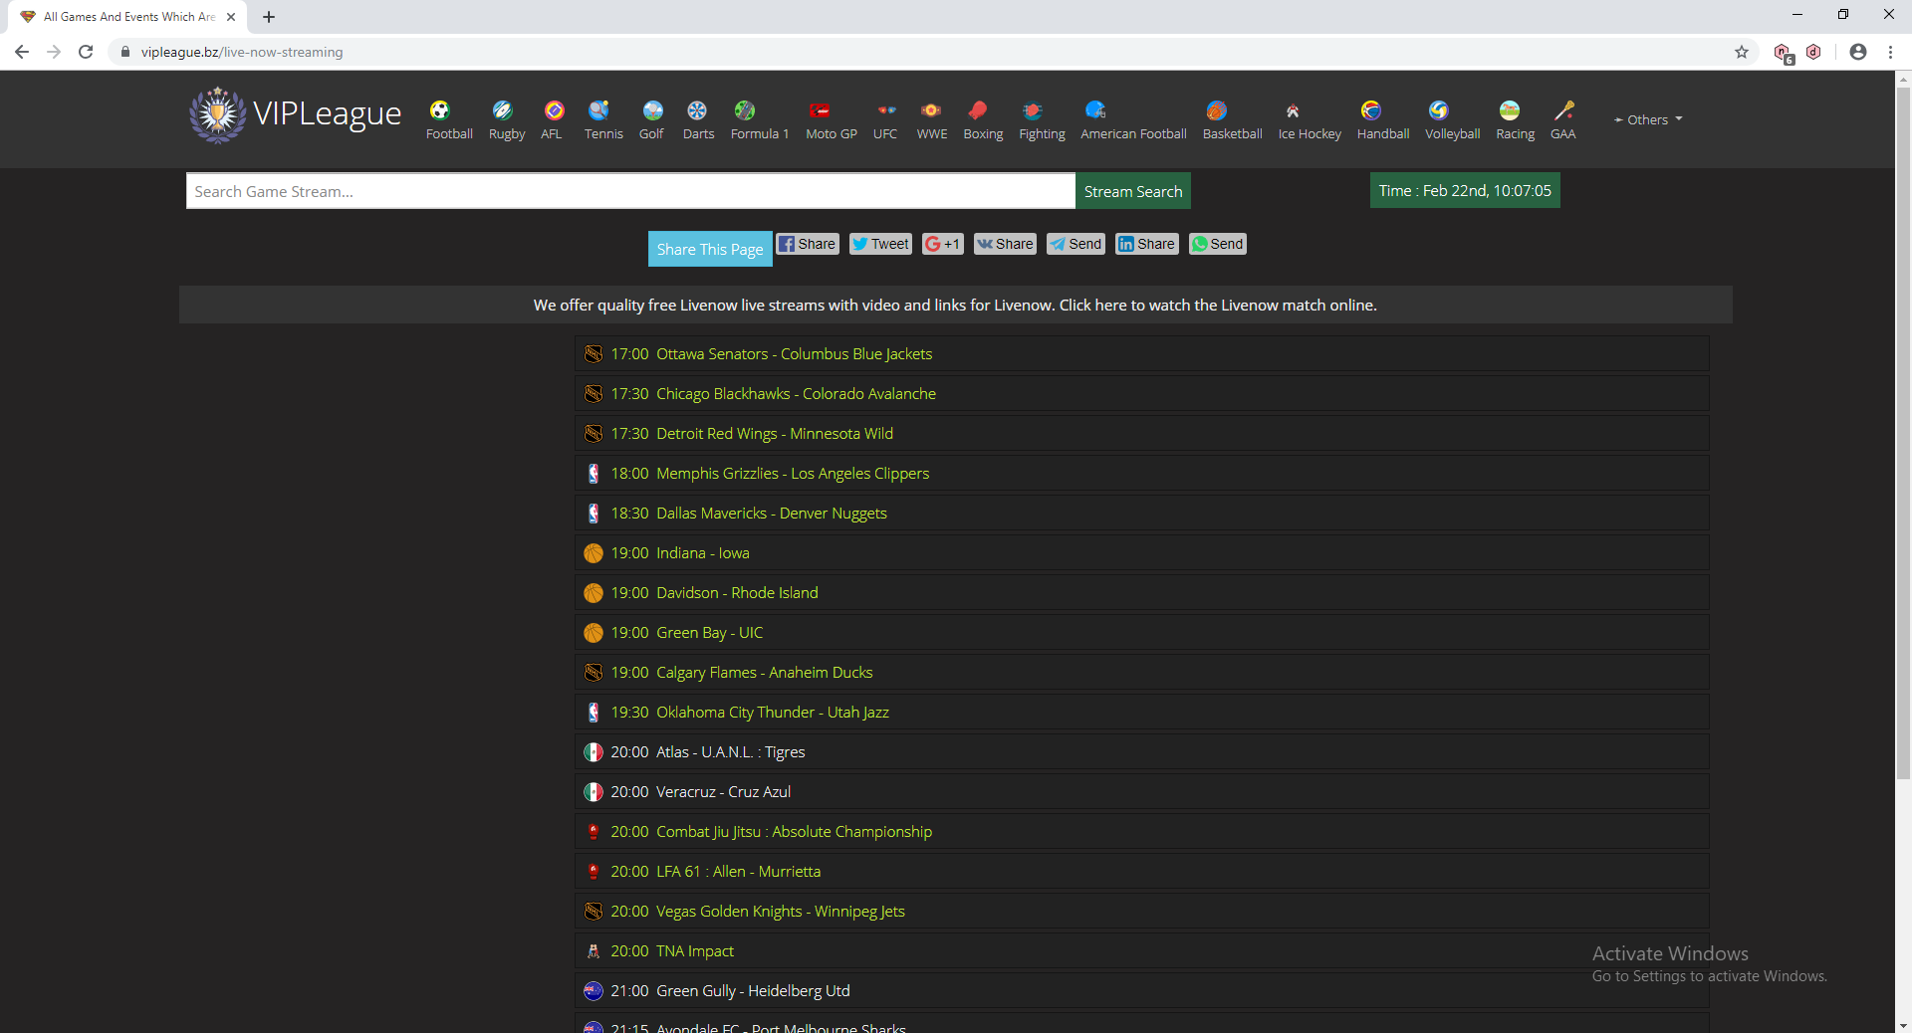This screenshot has width=1912, height=1033.
Task: Expand the Others dropdown menu
Action: tap(1648, 118)
